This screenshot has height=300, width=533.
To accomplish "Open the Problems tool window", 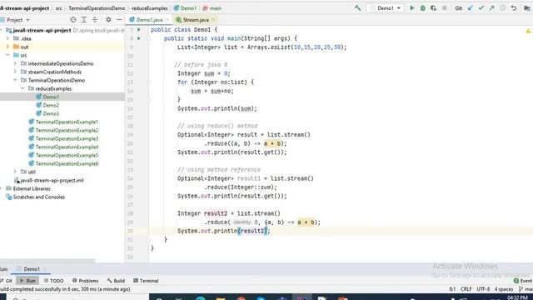I will coord(85,281).
